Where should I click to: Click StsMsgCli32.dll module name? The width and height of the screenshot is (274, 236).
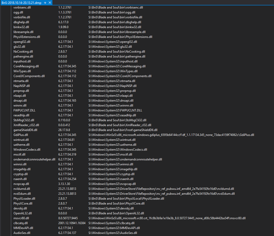(x=24, y=120)
